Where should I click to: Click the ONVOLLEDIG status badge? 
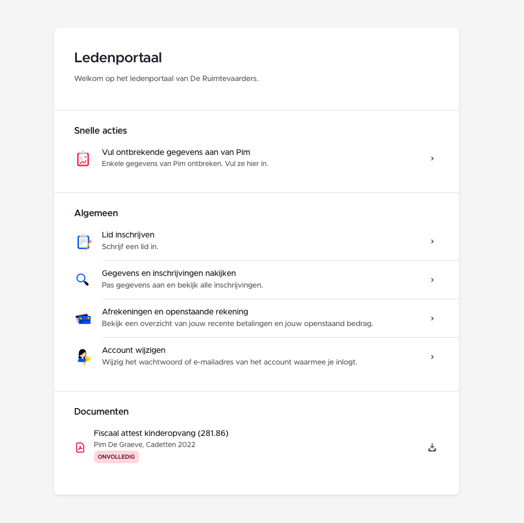coord(116,457)
